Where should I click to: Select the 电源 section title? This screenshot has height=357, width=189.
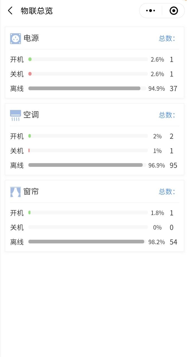pos(31,38)
